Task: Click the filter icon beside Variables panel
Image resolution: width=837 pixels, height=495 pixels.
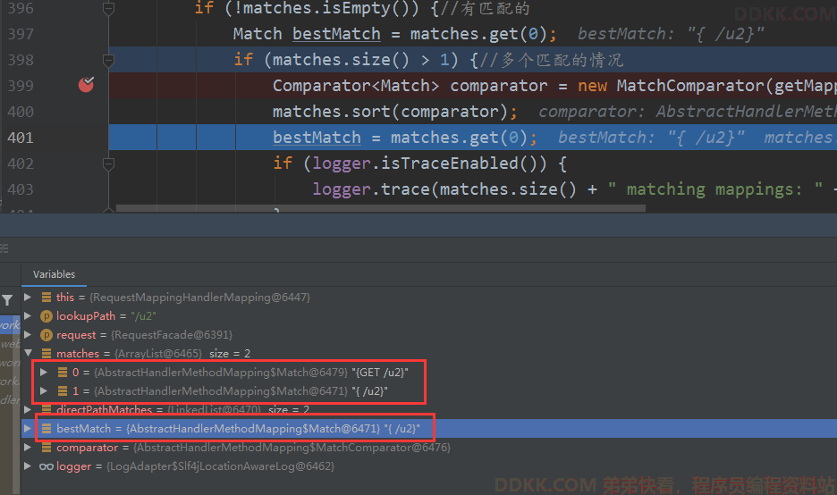Action: tap(7, 300)
